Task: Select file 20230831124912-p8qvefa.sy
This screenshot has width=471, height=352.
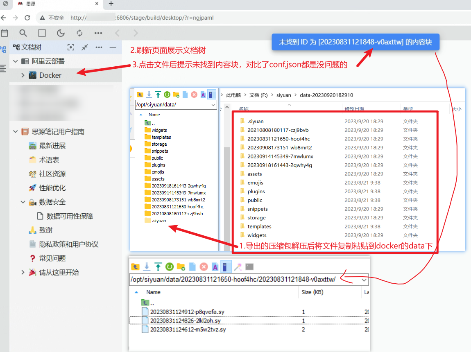Action: (x=187, y=312)
